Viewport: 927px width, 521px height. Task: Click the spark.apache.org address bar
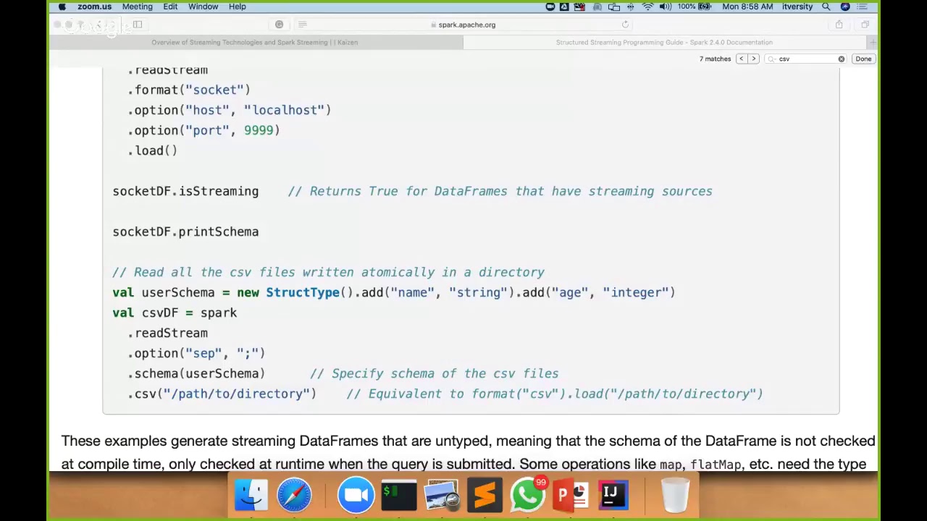tap(463, 25)
